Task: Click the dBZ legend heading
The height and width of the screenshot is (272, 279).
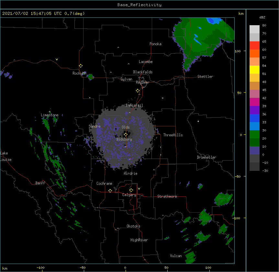Action: (262, 17)
